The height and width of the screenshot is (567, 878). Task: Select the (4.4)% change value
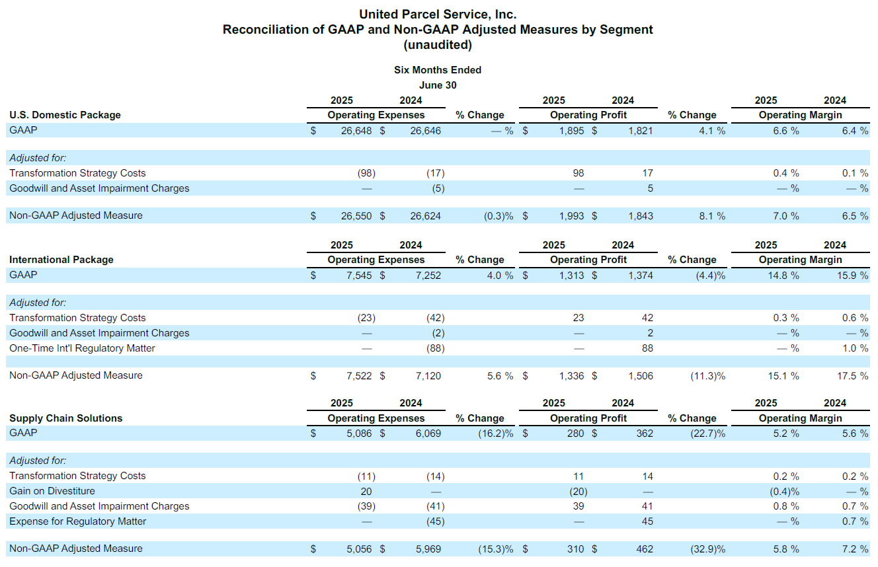[x=711, y=276]
